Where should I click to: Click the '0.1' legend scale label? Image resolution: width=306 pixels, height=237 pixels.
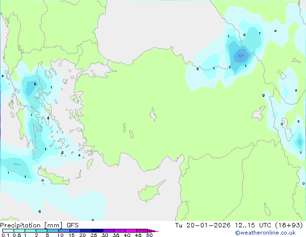coord(5,235)
